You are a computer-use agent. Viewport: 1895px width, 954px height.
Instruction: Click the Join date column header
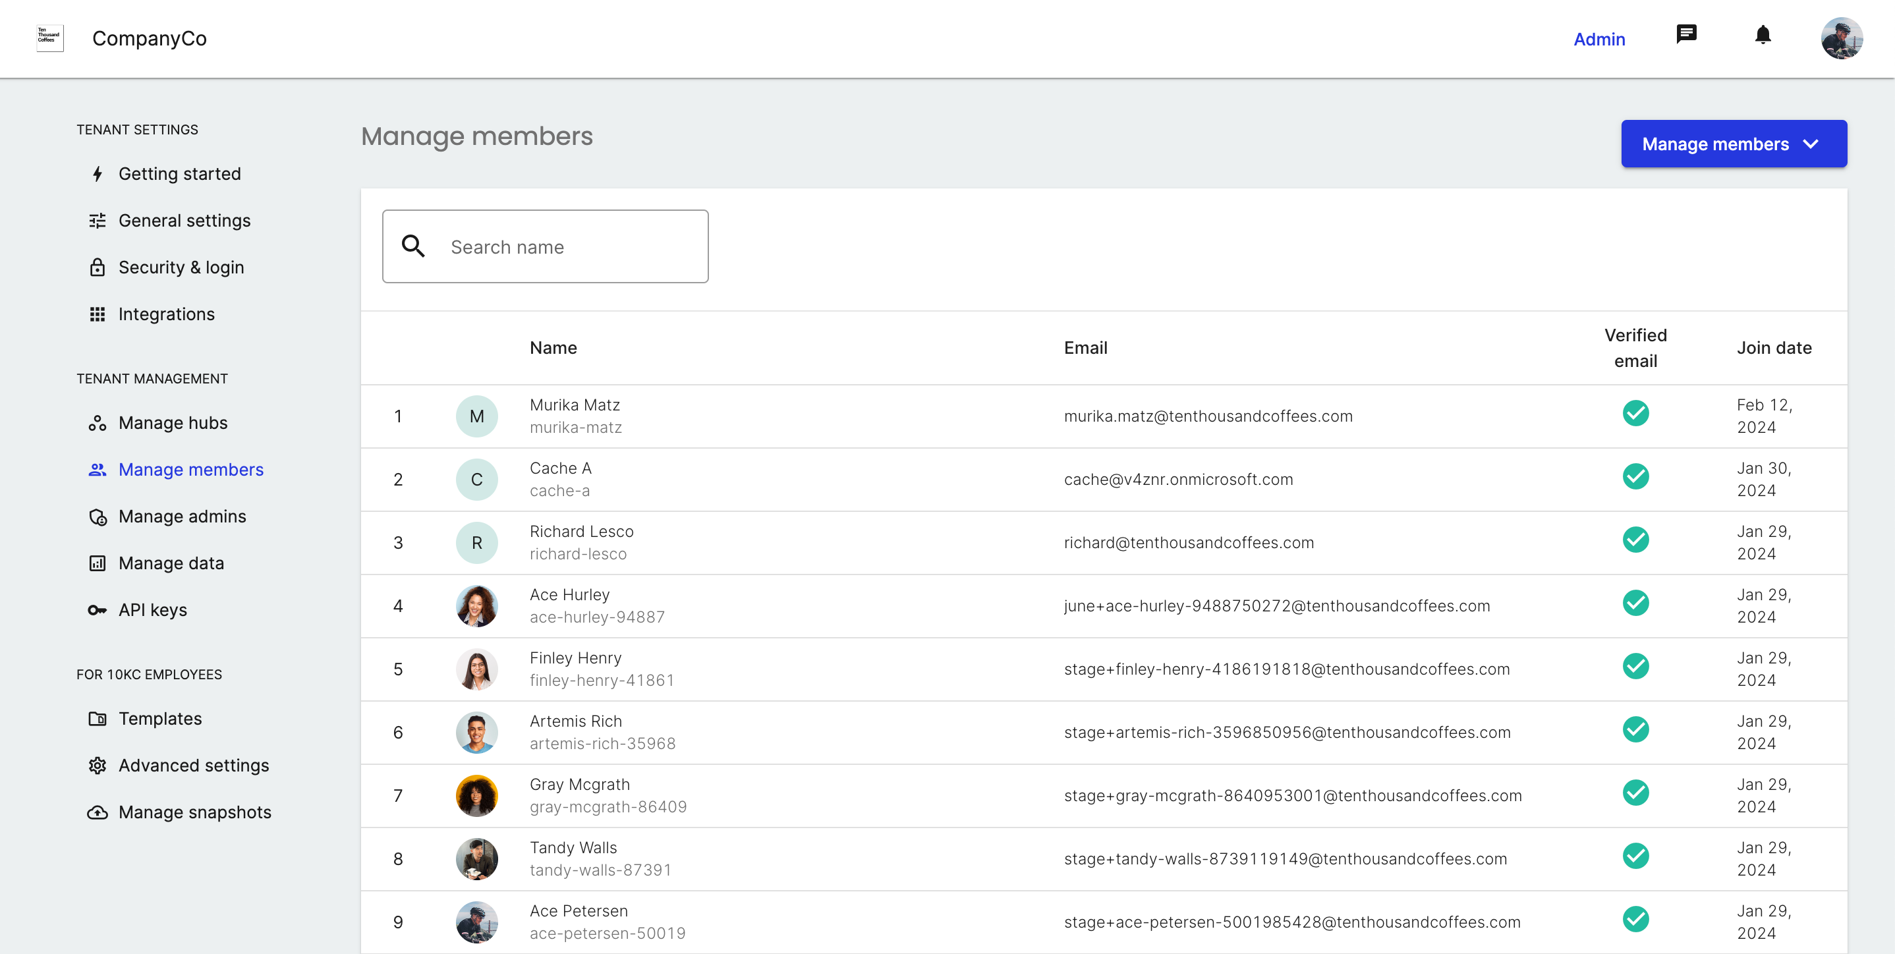click(x=1774, y=348)
